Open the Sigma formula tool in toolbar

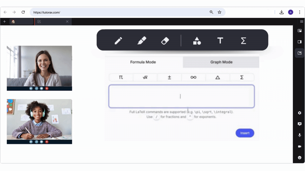click(243, 40)
